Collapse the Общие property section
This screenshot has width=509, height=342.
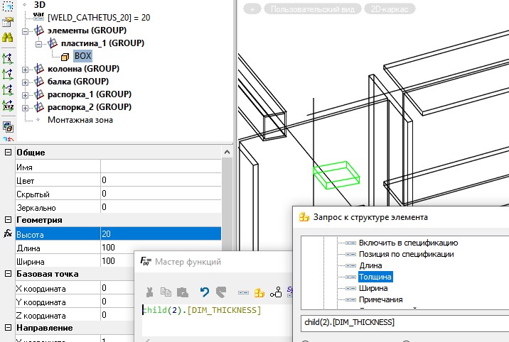pyautogui.click(x=8, y=153)
